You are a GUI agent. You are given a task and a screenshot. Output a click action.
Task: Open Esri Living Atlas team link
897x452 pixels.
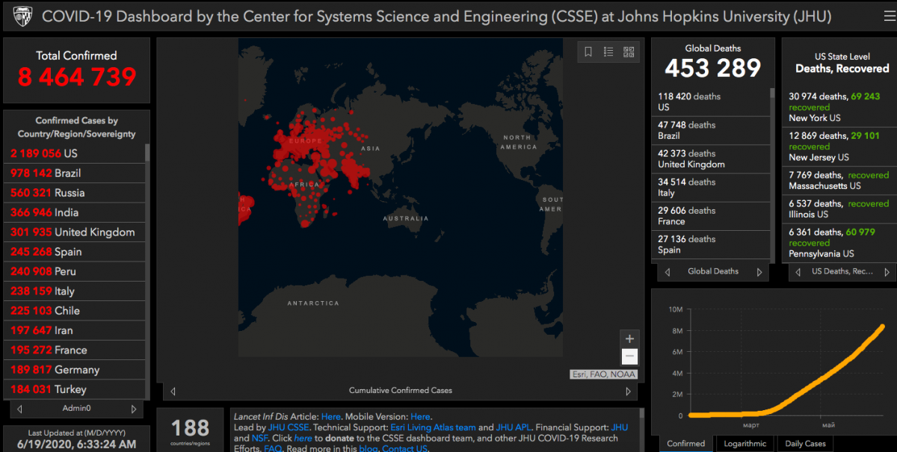(x=433, y=427)
